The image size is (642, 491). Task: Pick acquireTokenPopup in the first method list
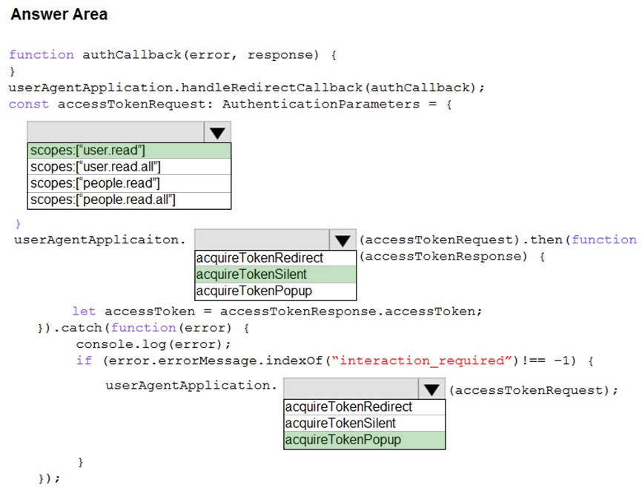(x=276, y=291)
